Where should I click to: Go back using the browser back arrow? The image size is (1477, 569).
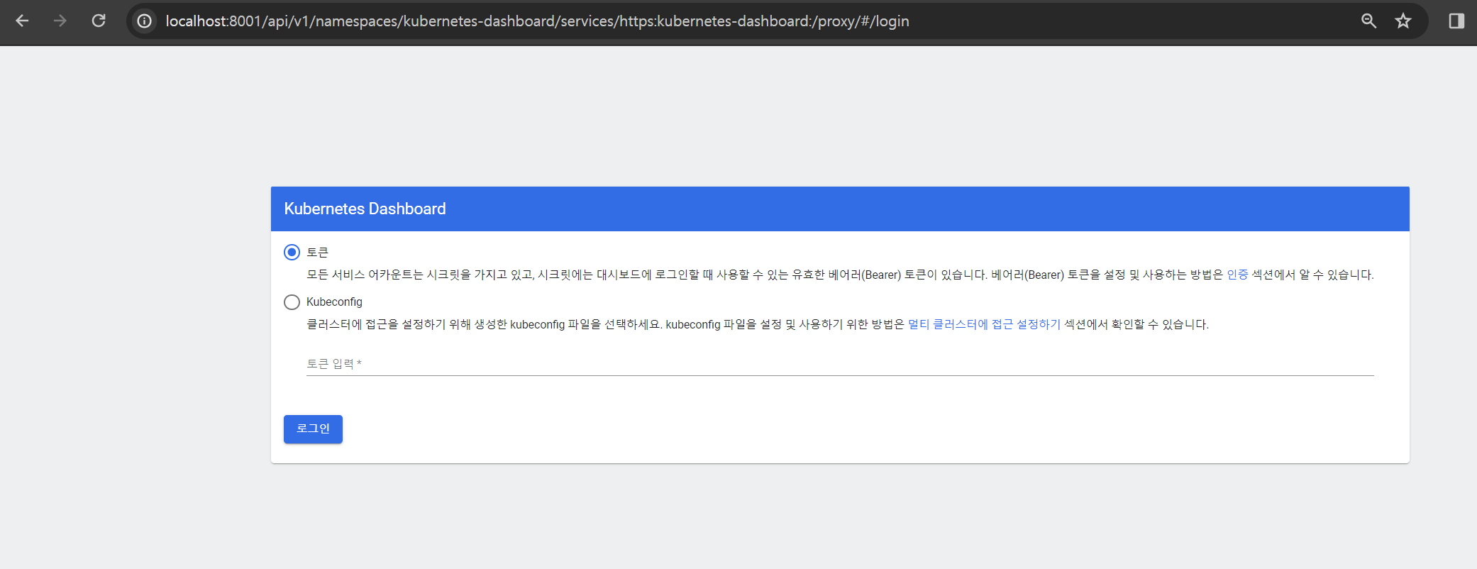coord(22,21)
